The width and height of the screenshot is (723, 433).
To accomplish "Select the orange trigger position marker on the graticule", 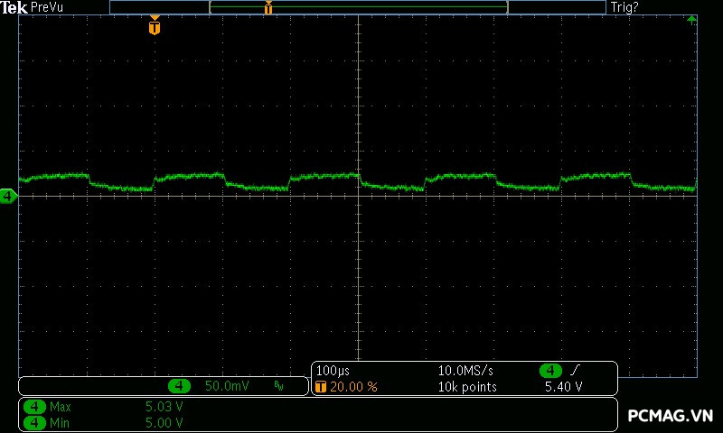I will click(x=155, y=26).
